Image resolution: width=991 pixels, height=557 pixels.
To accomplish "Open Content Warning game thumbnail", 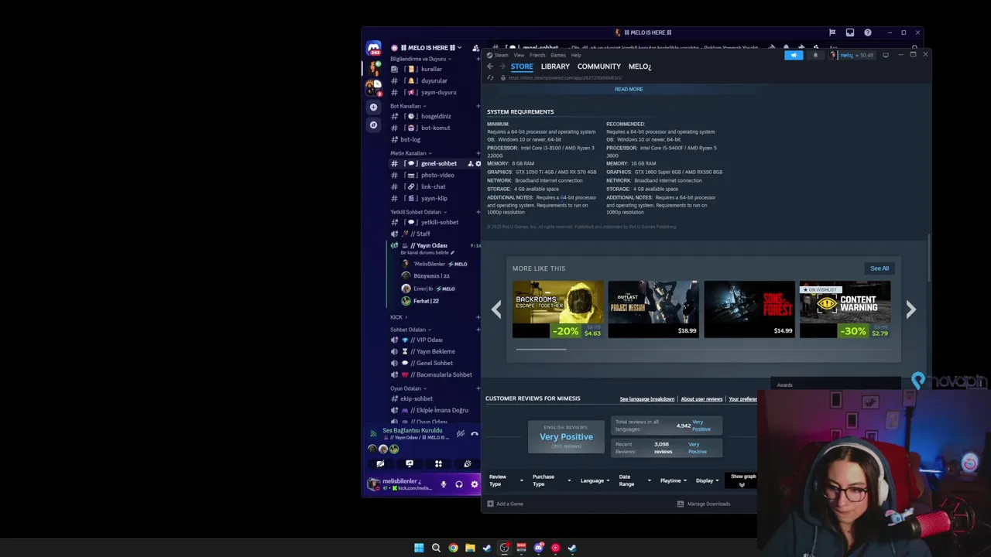I will click(x=845, y=309).
